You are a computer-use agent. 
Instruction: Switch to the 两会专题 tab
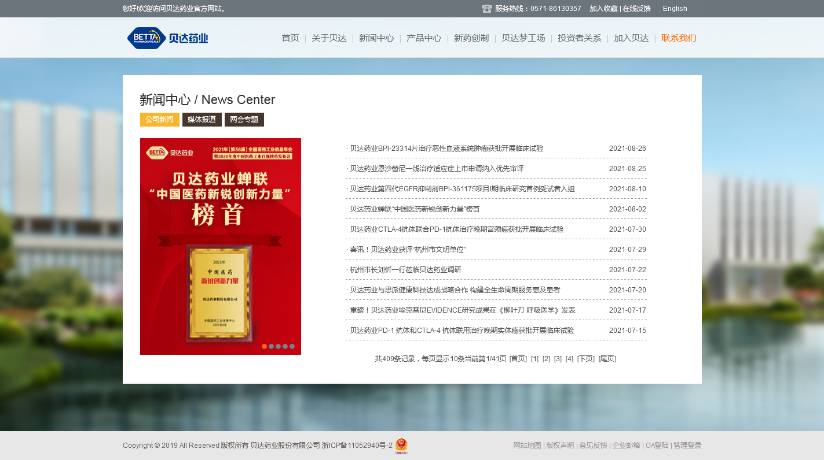(244, 120)
